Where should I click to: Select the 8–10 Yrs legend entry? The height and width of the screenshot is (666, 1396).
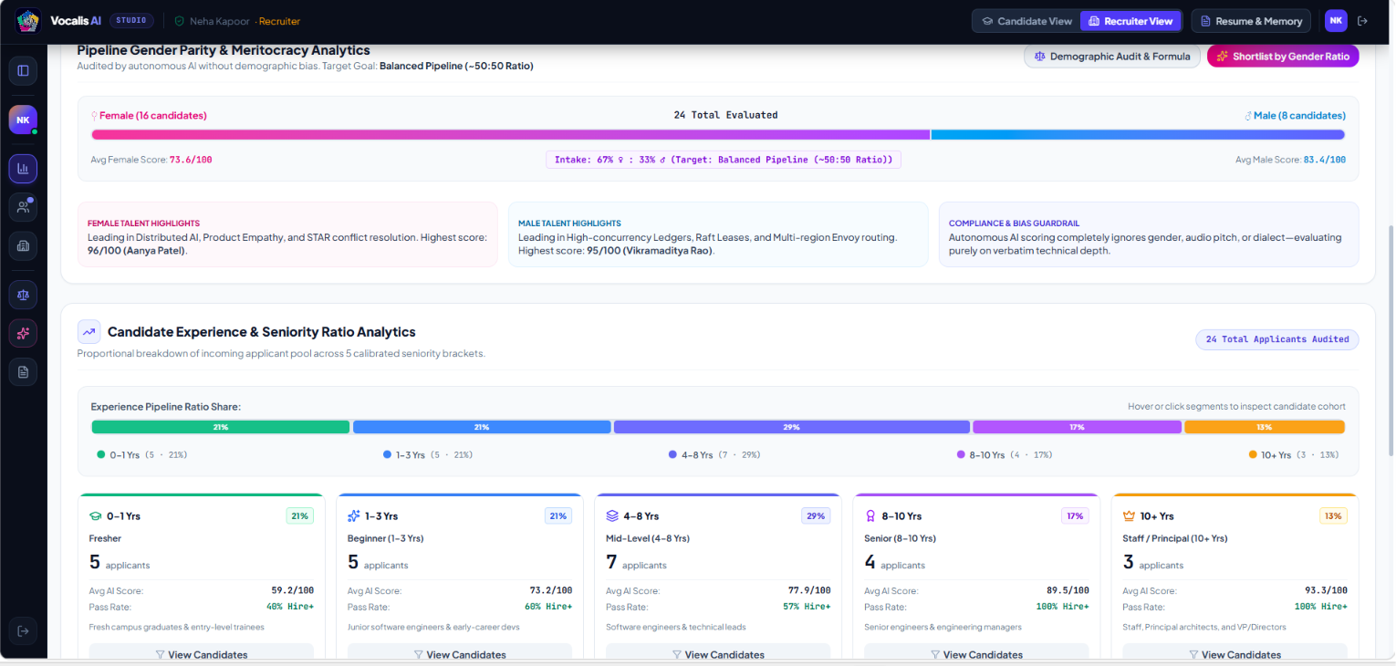point(1003,454)
